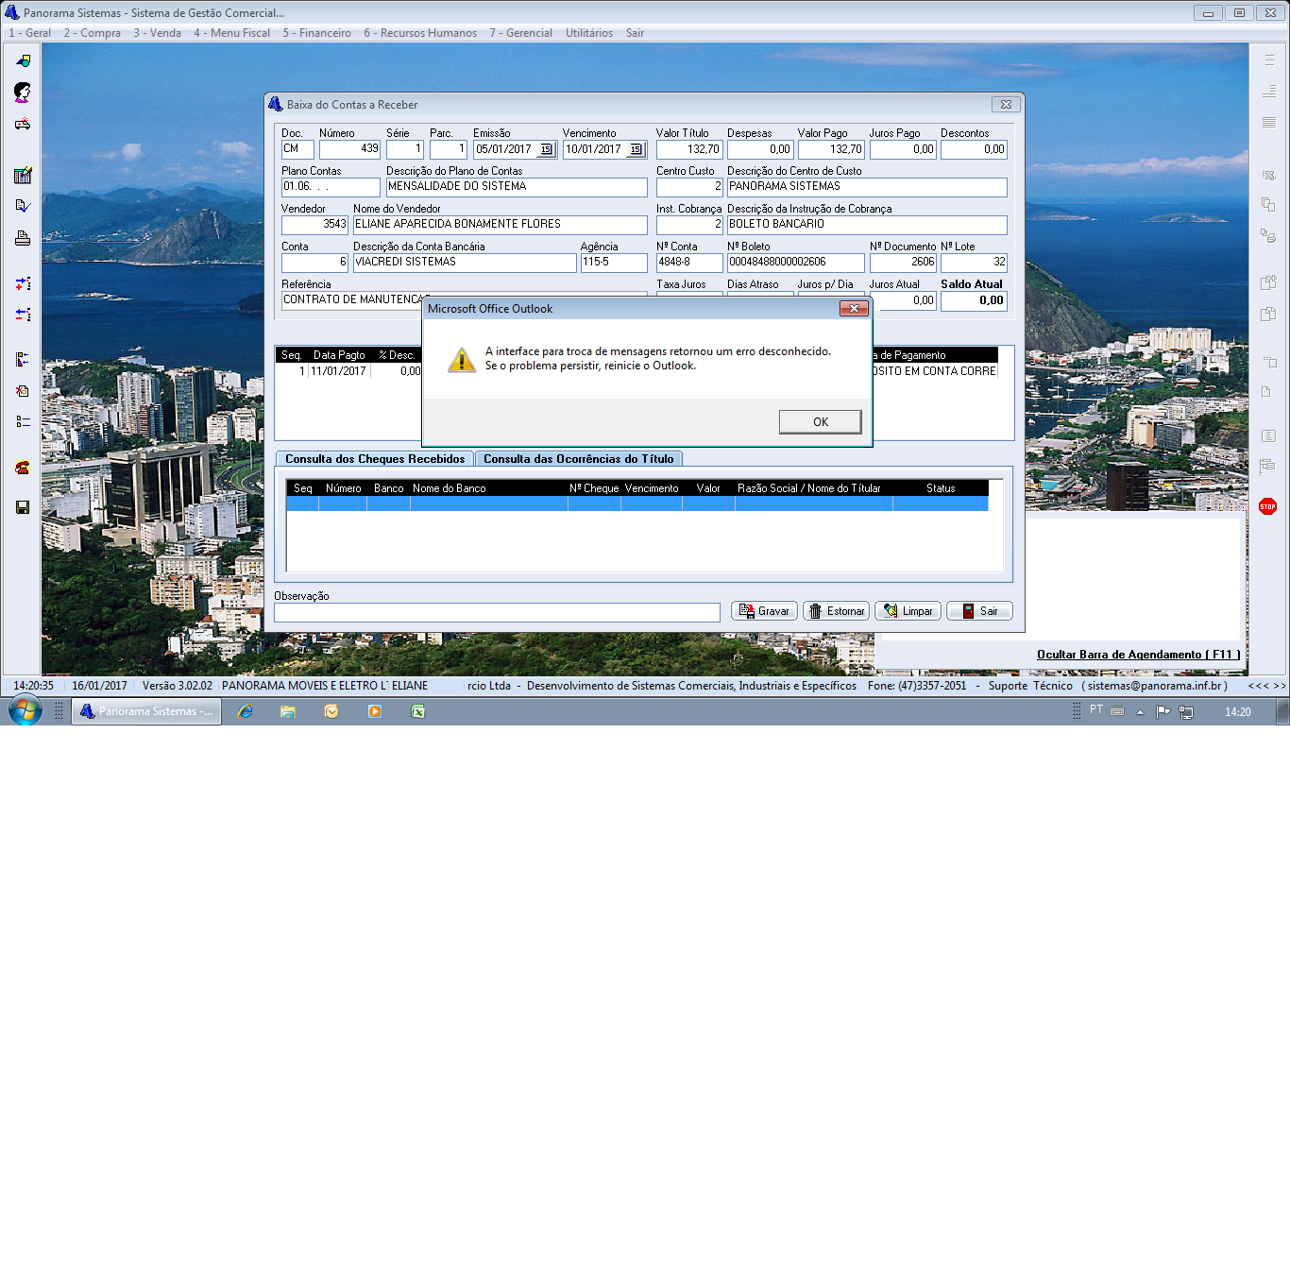Open the Vencimento date calendar picker
1290x1262 pixels.
[636, 149]
